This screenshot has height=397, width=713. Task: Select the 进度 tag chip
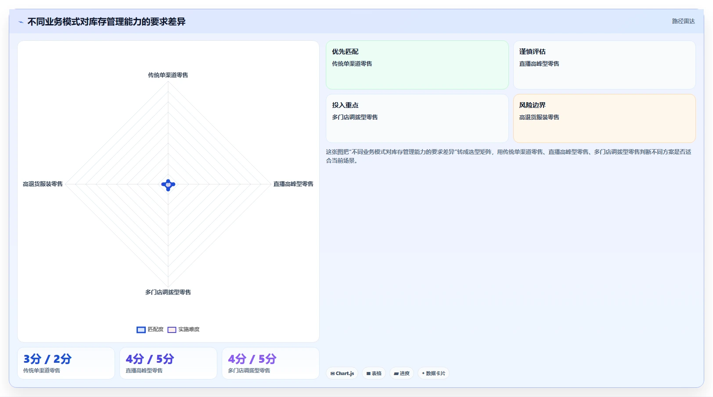click(402, 373)
